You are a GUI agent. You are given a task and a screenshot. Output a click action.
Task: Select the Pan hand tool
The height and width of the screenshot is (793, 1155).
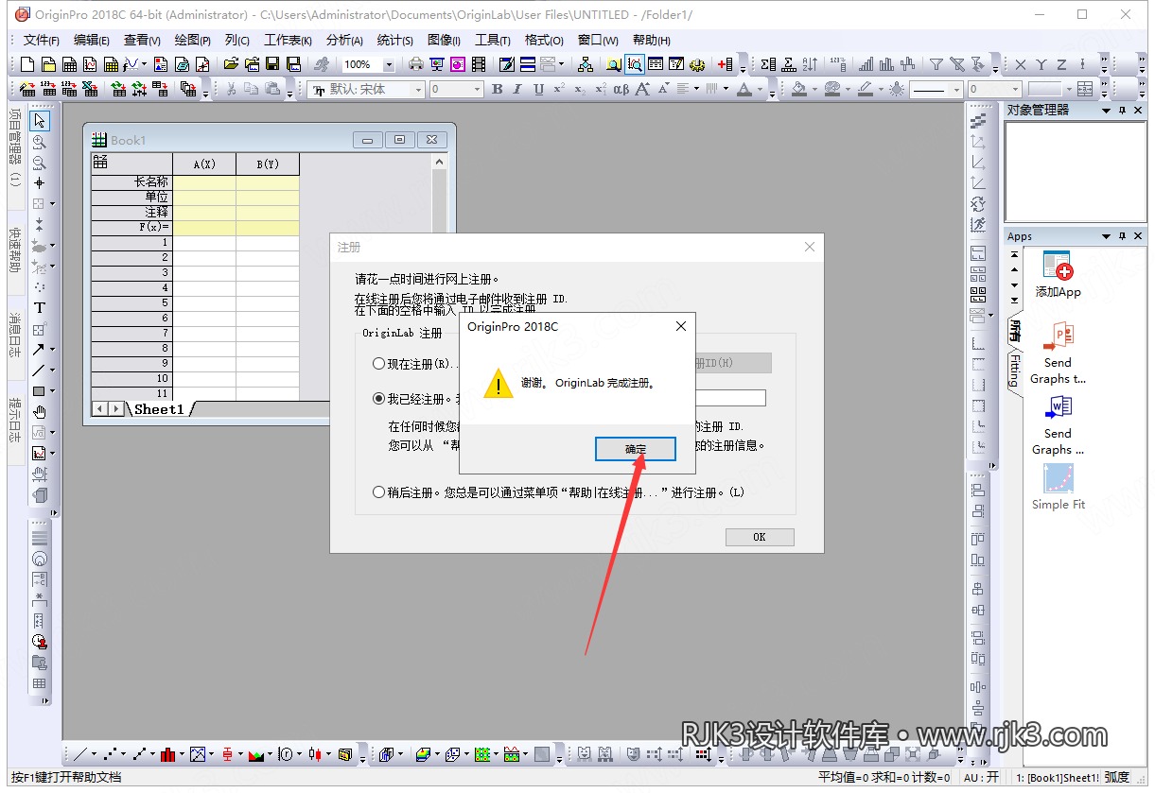39,412
